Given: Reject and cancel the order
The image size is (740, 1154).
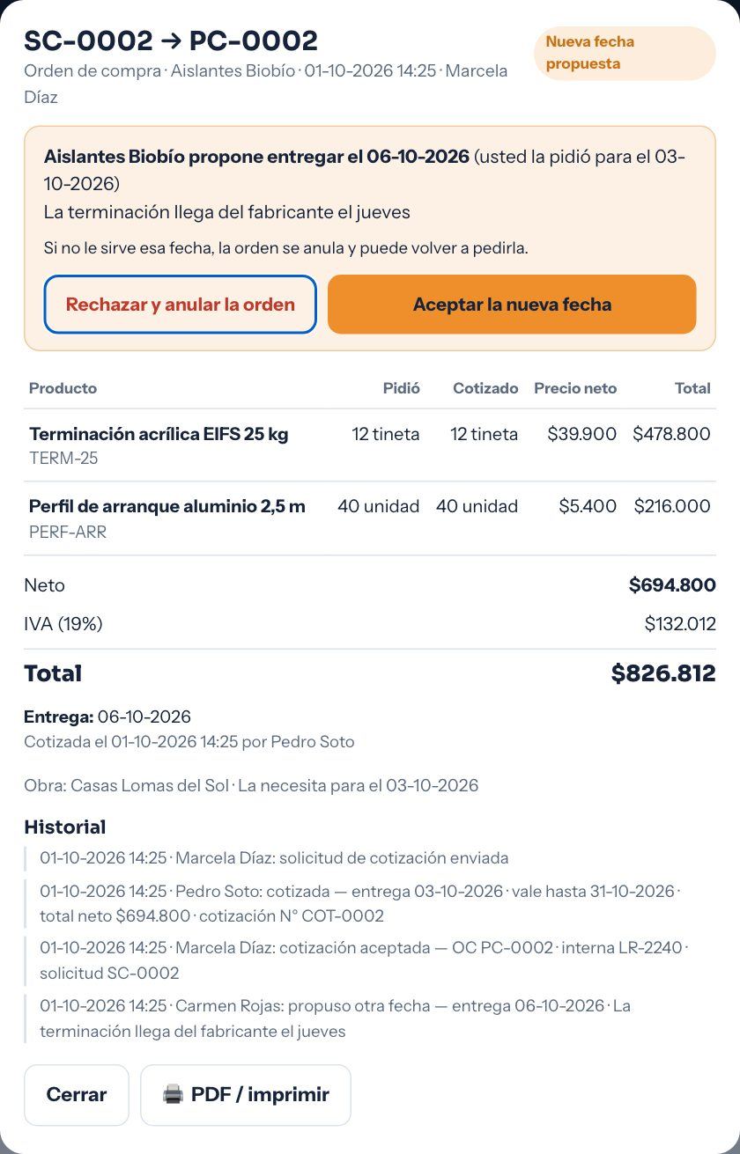Looking at the screenshot, I should pos(180,305).
